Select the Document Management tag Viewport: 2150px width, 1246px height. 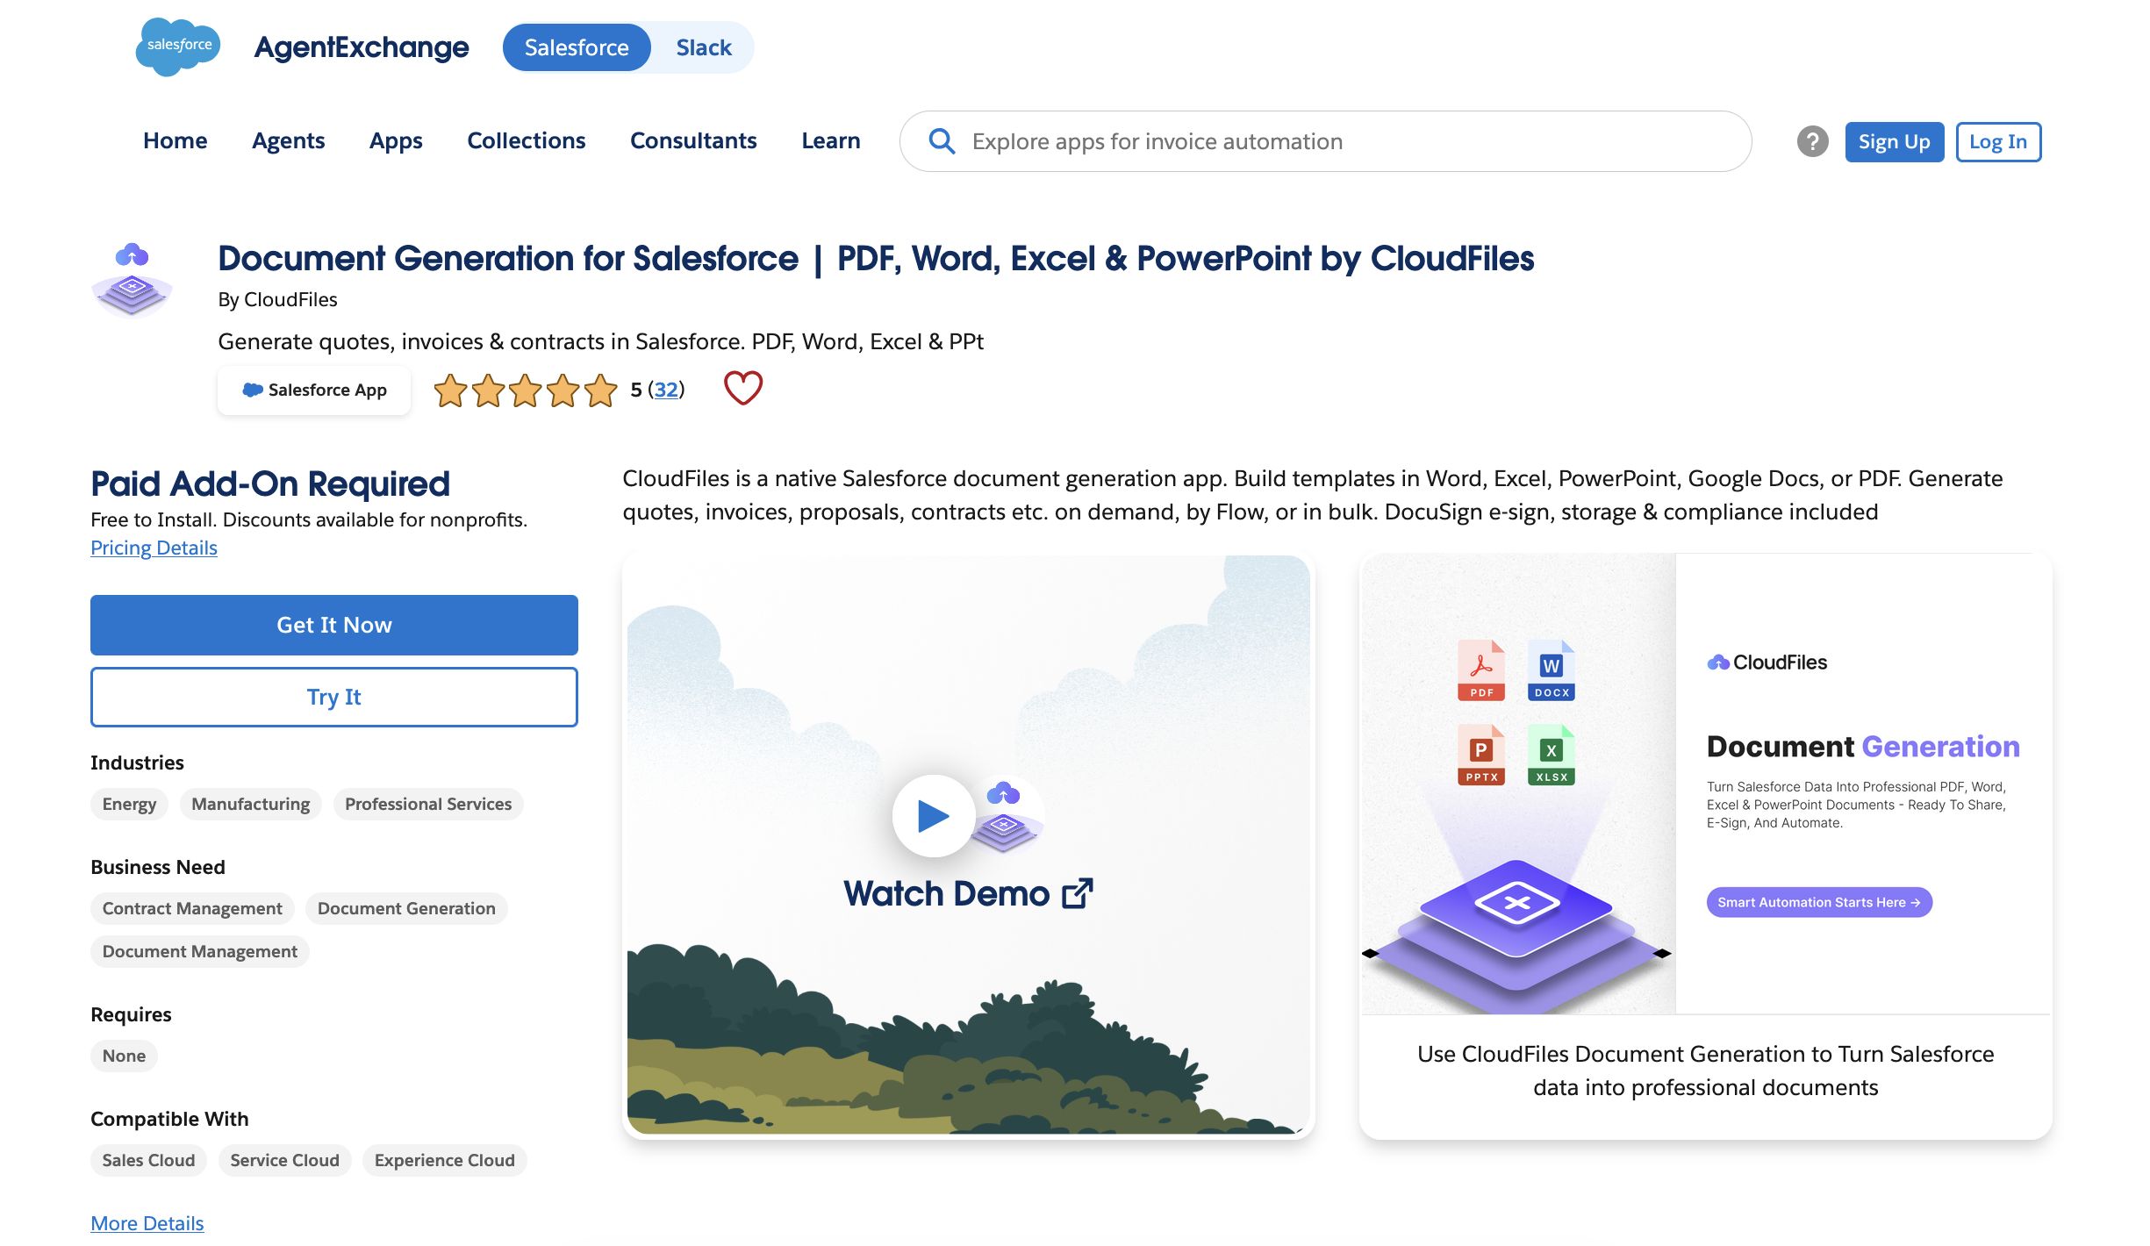click(x=200, y=951)
